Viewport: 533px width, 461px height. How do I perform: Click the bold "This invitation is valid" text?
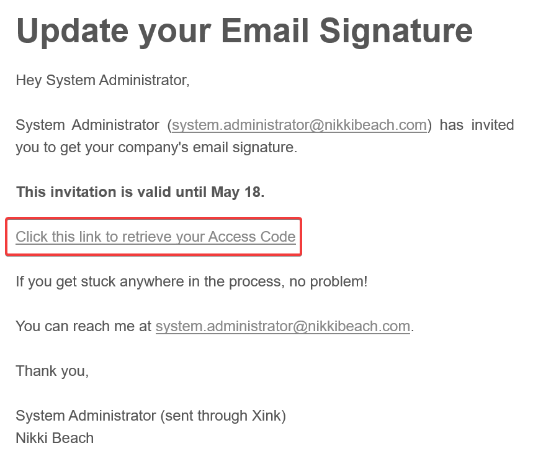coord(91,192)
